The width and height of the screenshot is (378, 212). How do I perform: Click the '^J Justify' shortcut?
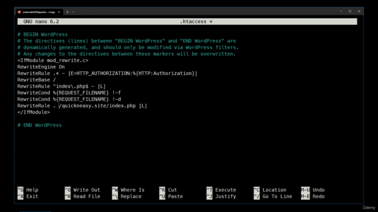pyautogui.click(x=221, y=196)
